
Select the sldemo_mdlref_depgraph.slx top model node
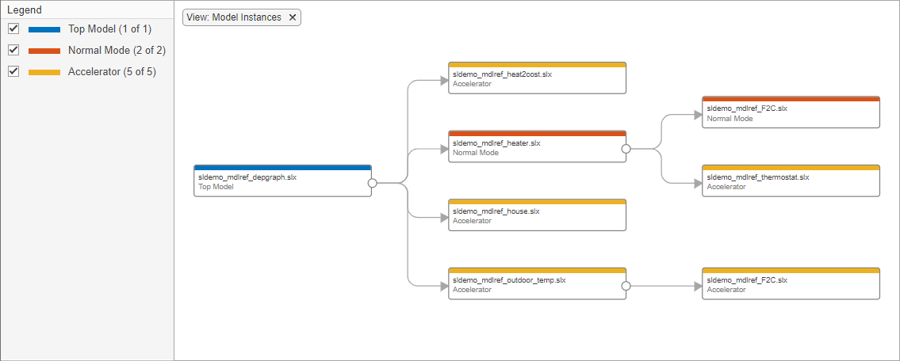click(x=282, y=182)
